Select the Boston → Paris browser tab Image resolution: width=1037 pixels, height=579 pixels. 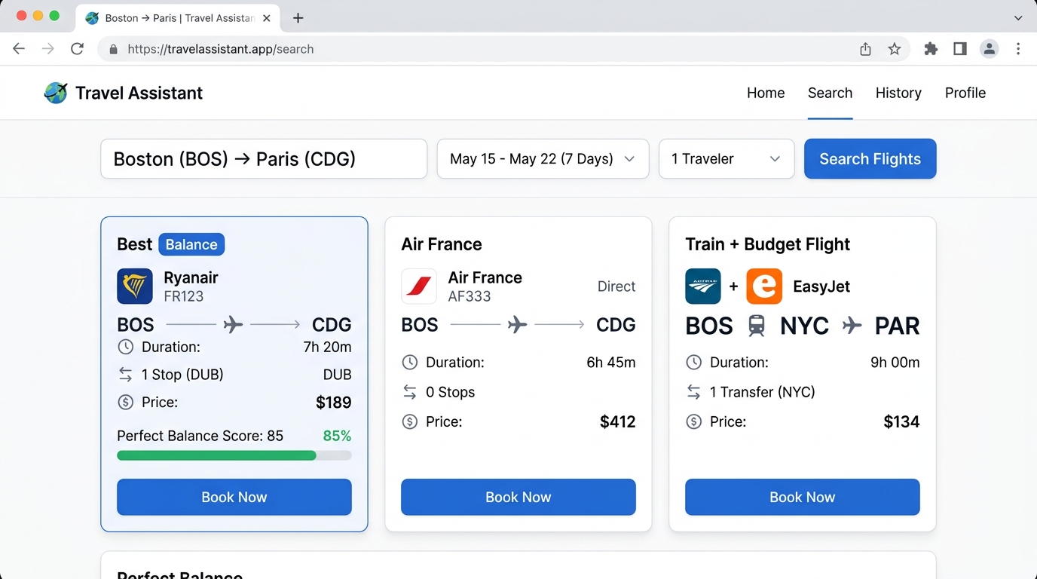tap(177, 18)
